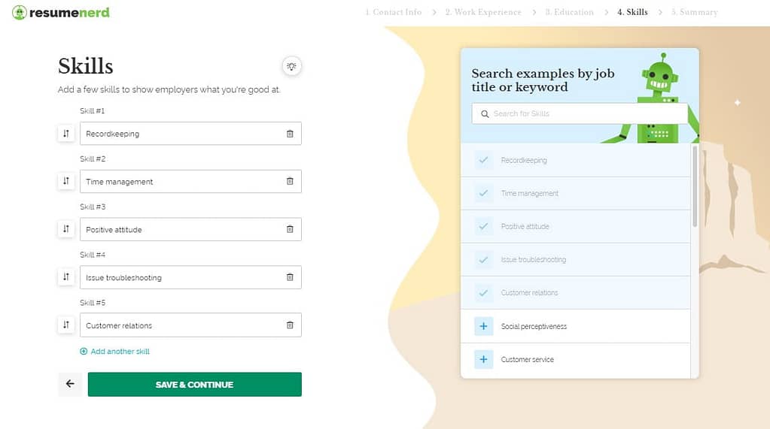The height and width of the screenshot is (429, 770).
Task: Remove the Time management skill via its trash icon
Action: point(290,181)
